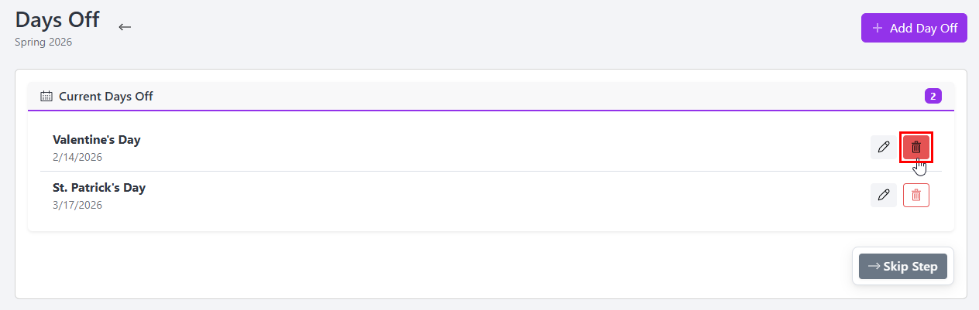Delete Valentine's Day using the trash icon
The height and width of the screenshot is (310, 979).
tap(915, 147)
